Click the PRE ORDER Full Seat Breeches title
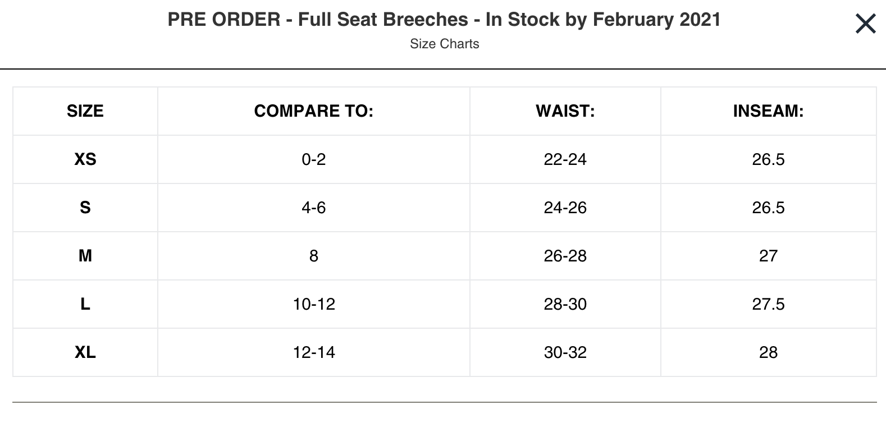This screenshot has height=423, width=886. (x=444, y=20)
